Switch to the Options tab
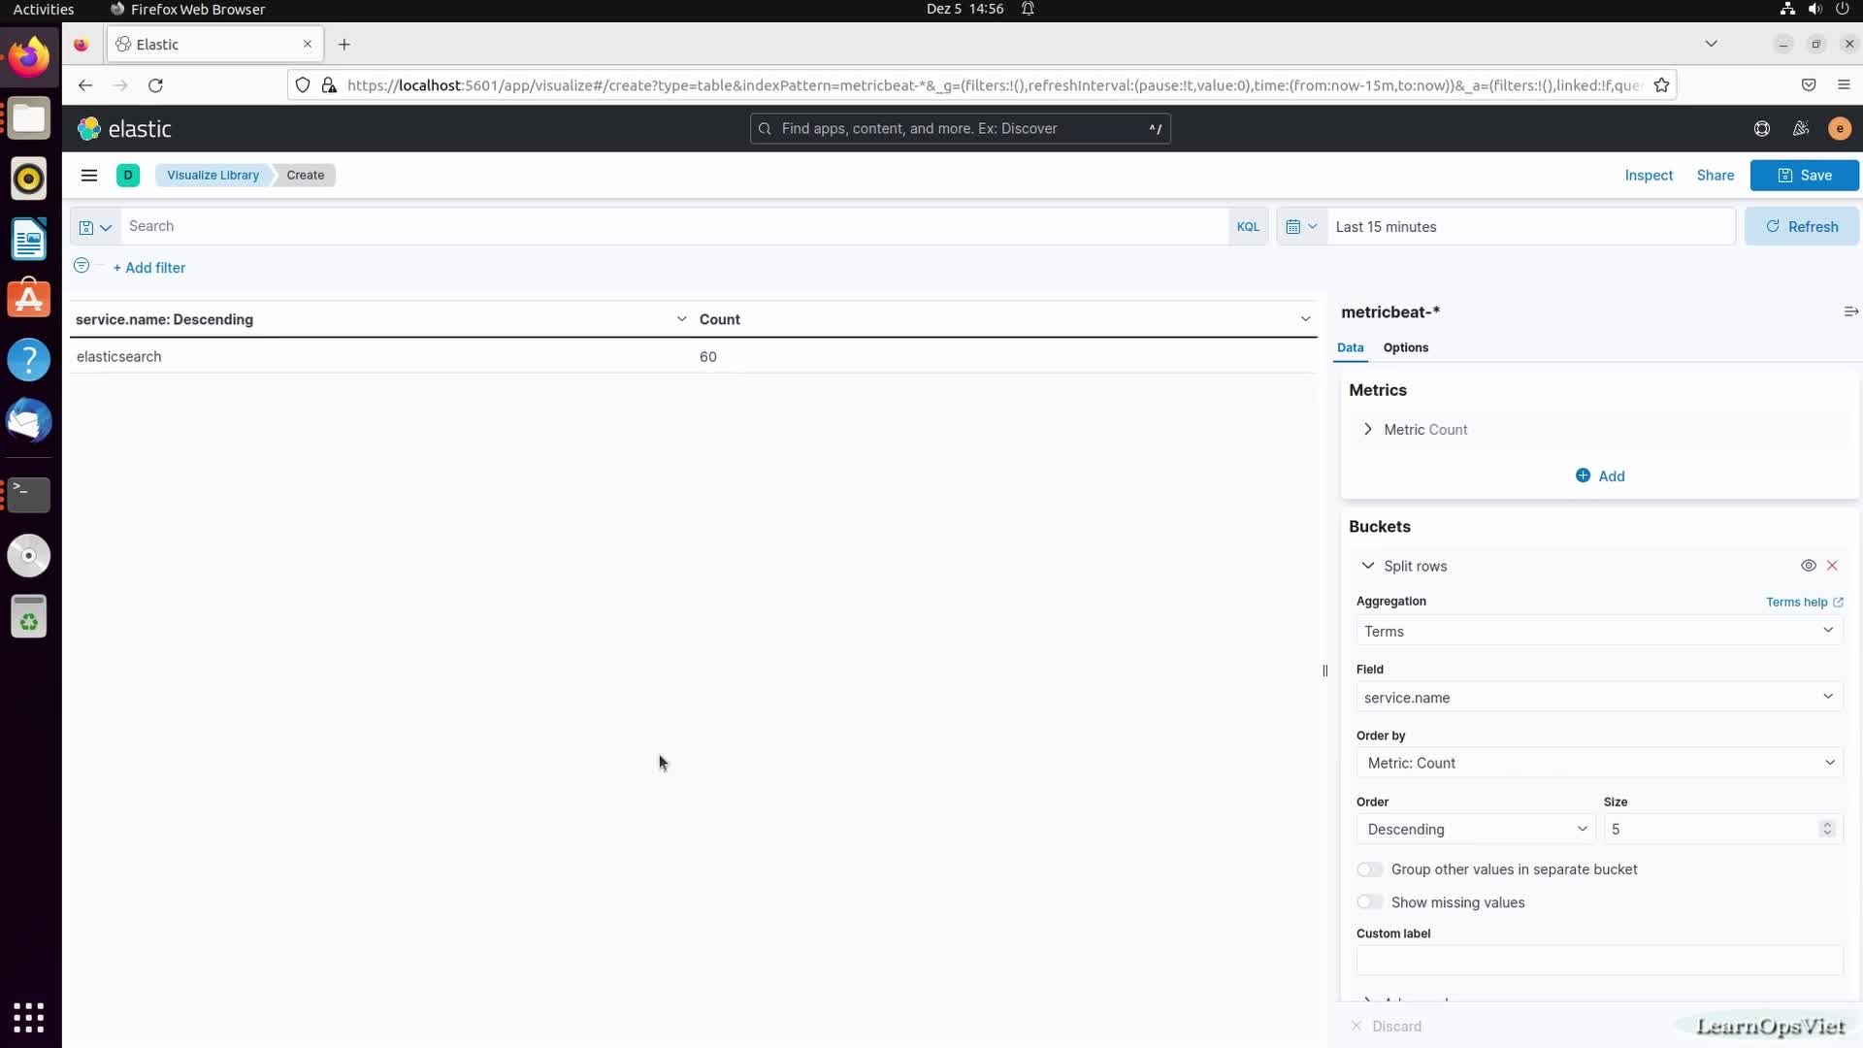The height and width of the screenshot is (1048, 1863). coord(1406,346)
